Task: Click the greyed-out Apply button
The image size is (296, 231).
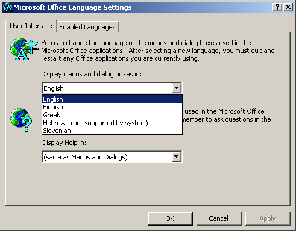Action: pos(268,218)
